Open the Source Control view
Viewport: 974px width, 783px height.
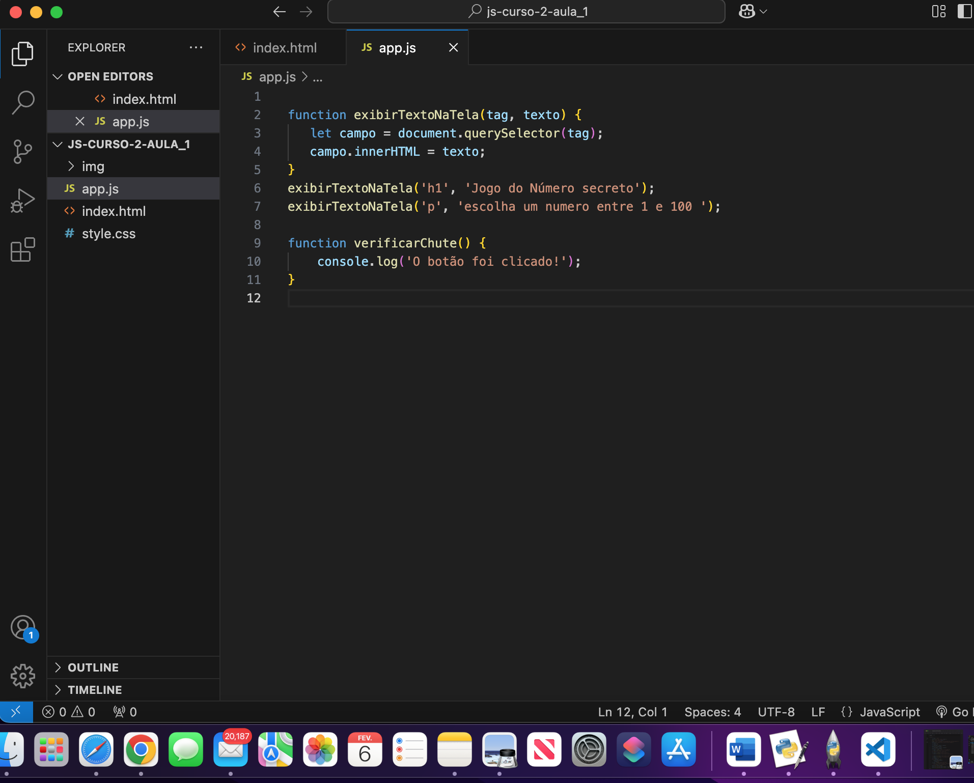(22, 152)
